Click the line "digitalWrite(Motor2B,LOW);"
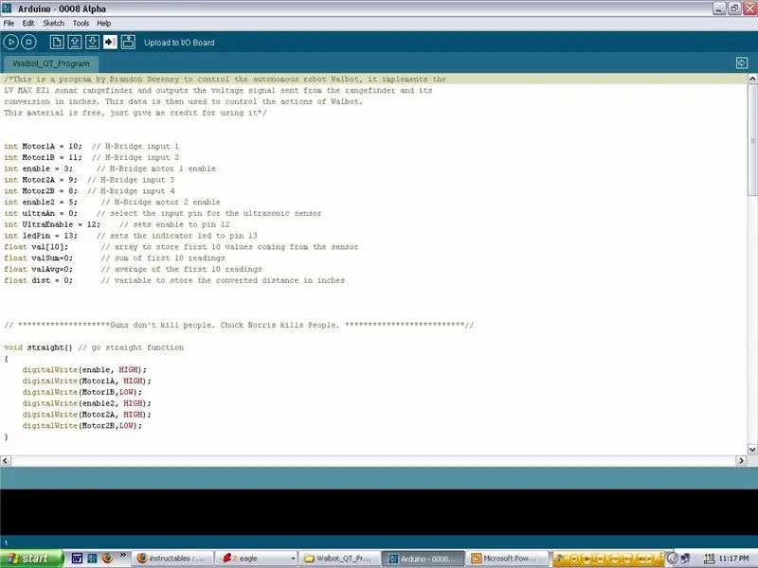Image resolution: width=758 pixels, height=568 pixels. coord(82,425)
